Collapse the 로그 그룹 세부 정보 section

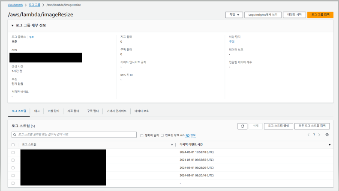pyautogui.click(x=12, y=26)
